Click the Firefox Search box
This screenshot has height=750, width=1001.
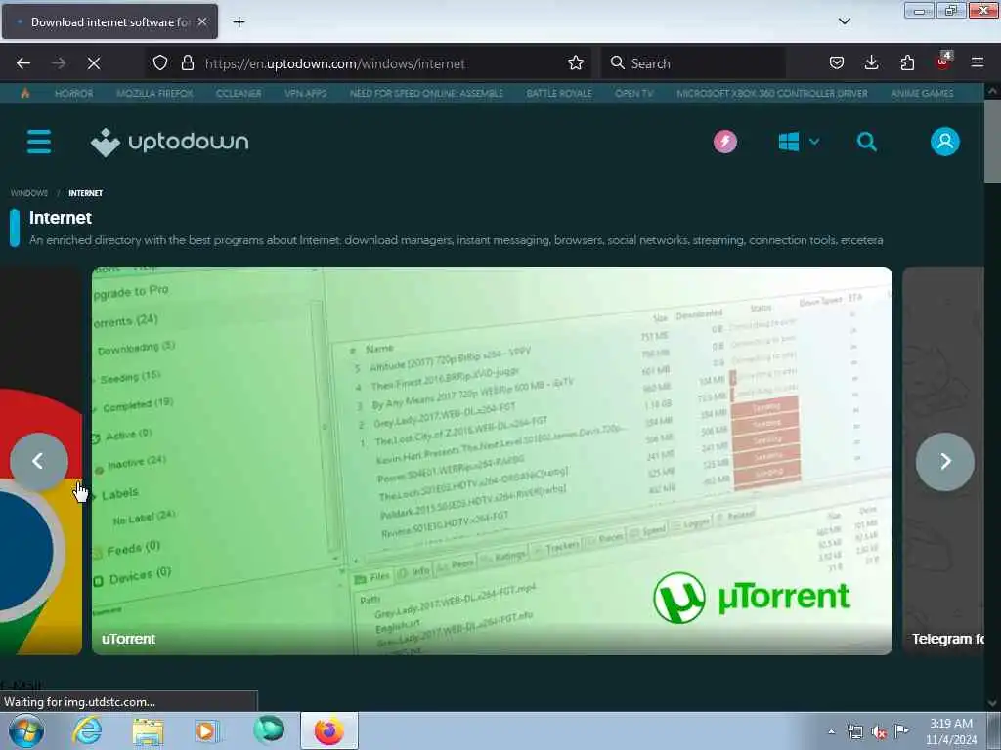pos(693,63)
